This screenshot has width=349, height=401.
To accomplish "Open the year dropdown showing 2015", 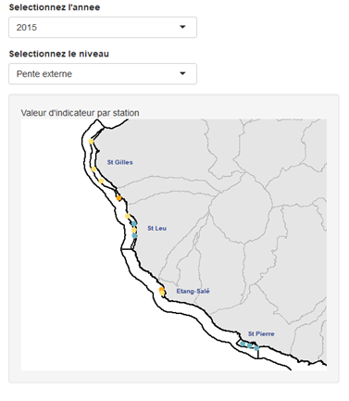I will (x=103, y=28).
